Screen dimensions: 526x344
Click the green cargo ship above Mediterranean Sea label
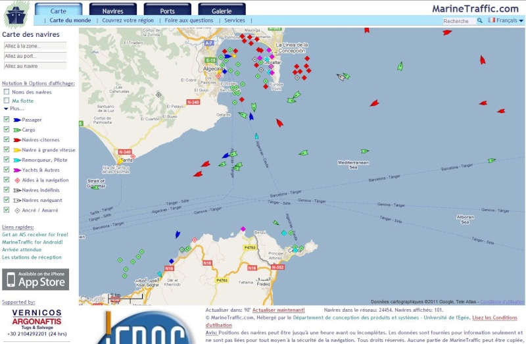(365, 151)
